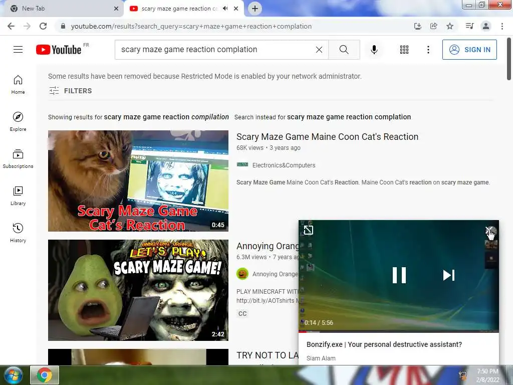Select the scary maze game YouTube tab
The height and width of the screenshot is (385, 513).
(178, 9)
